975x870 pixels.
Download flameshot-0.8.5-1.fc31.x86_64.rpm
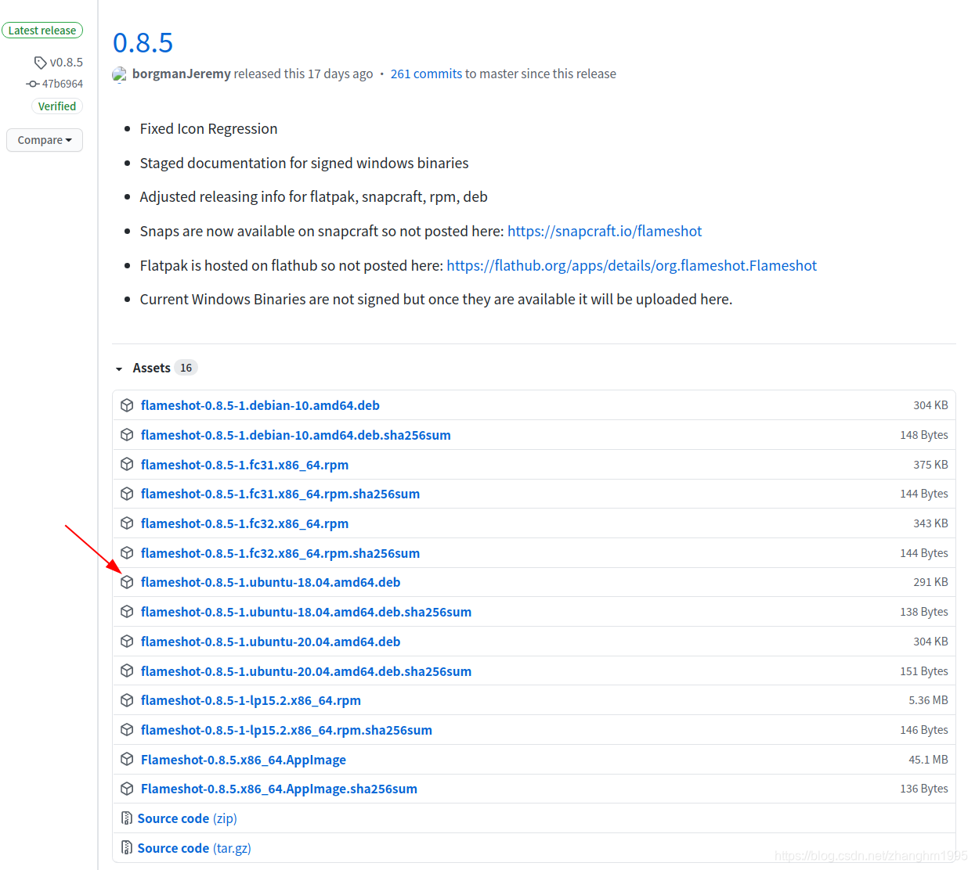[x=244, y=465]
